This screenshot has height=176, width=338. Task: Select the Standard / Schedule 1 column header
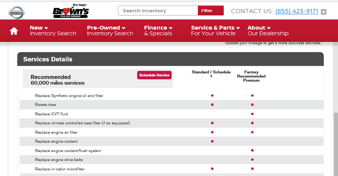[211, 74]
